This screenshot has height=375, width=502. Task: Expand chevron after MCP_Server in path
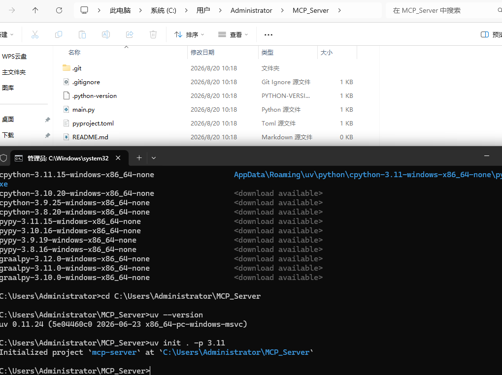coord(339,10)
